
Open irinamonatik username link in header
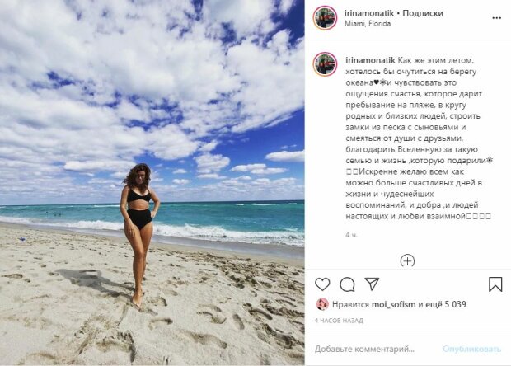pos(368,13)
